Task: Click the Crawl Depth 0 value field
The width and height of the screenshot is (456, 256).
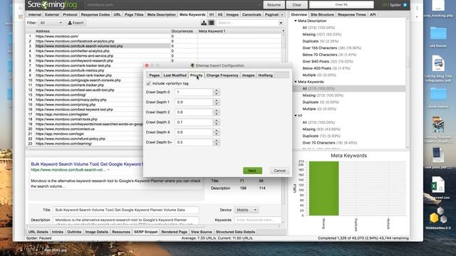Action: pyautogui.click(x=194, y=92)
